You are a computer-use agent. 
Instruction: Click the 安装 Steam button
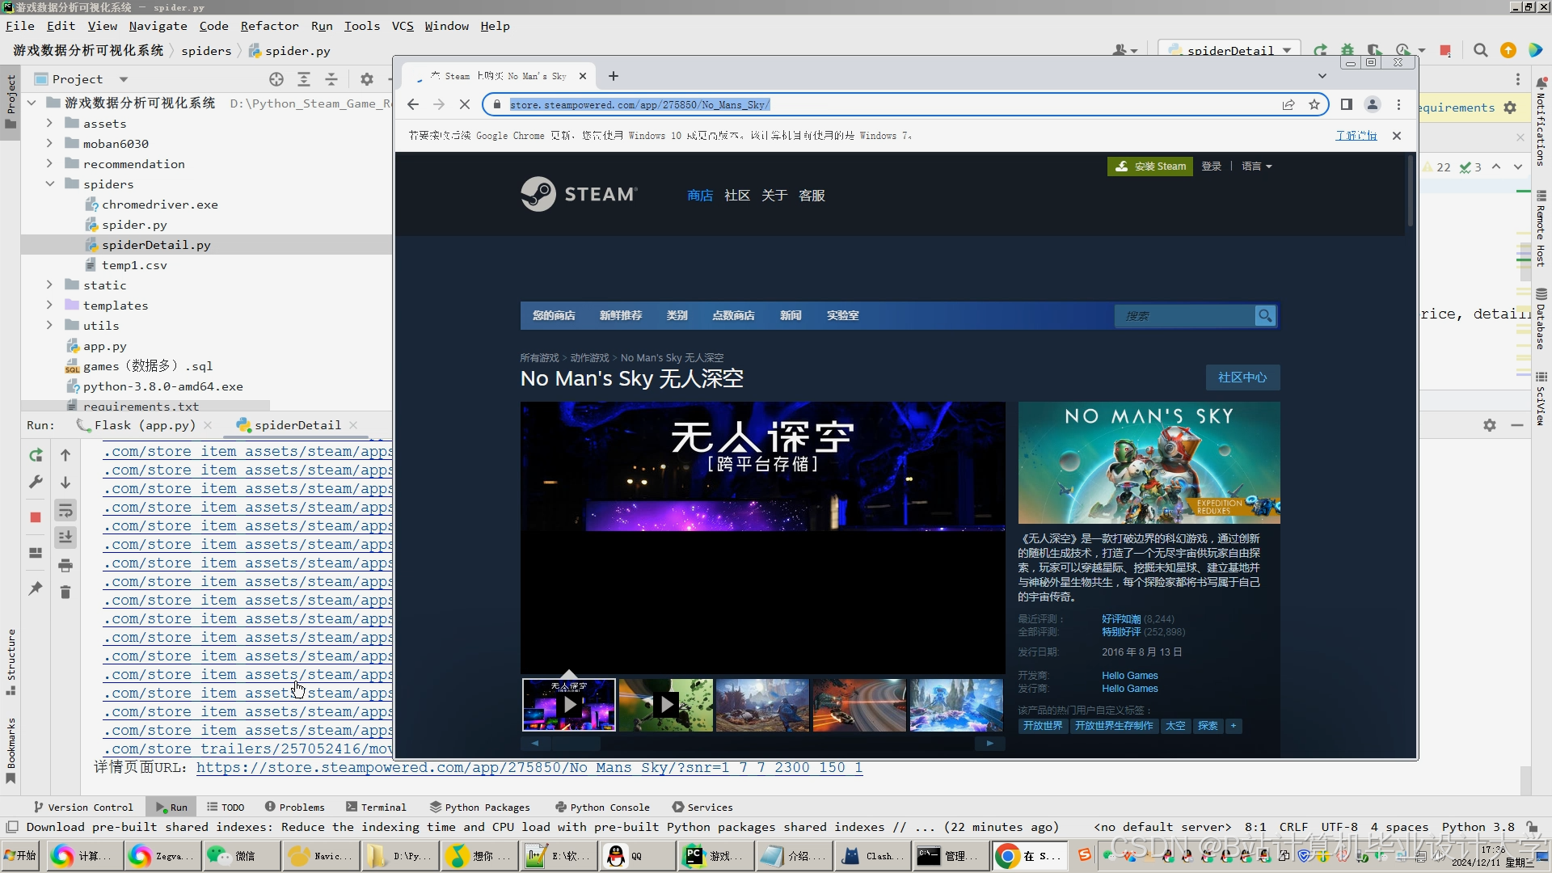[x=1149, y=167]
